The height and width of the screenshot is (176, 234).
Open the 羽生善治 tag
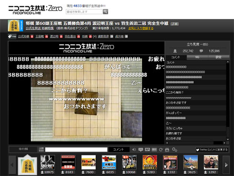(x=70, y=36)
